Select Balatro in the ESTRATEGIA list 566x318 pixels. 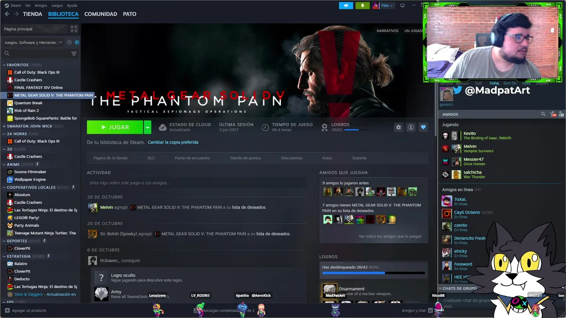[x=21, y=264]
